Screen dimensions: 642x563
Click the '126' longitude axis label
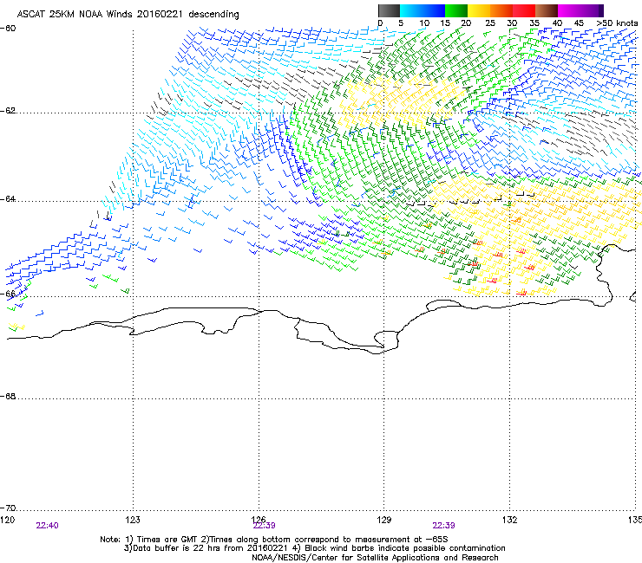point(259,520)
